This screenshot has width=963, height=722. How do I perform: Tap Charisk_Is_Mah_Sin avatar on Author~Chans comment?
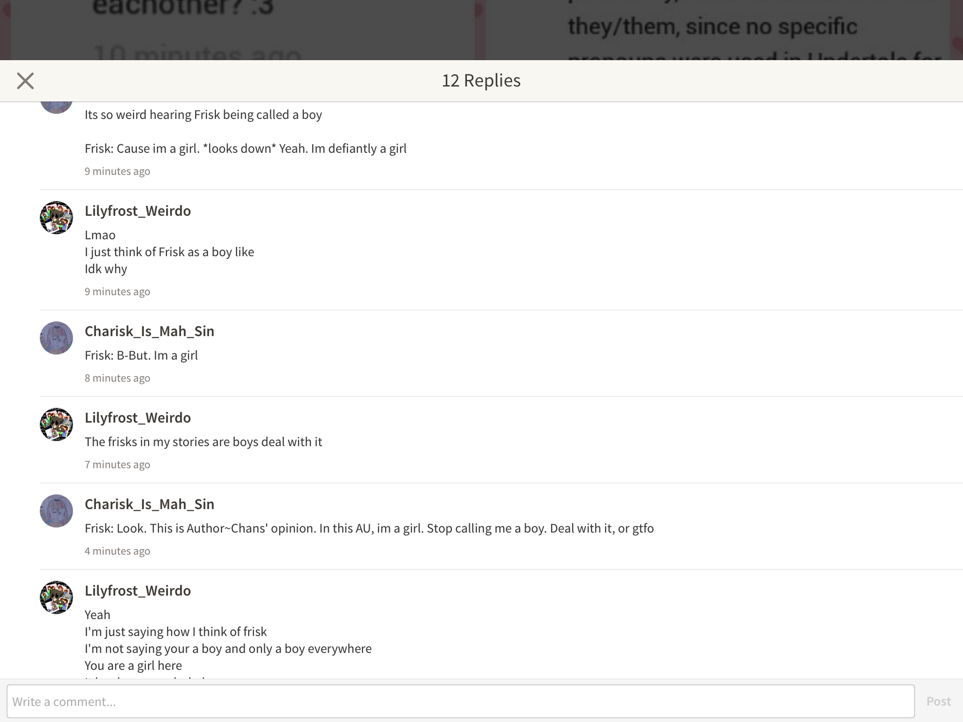point(56,511)
